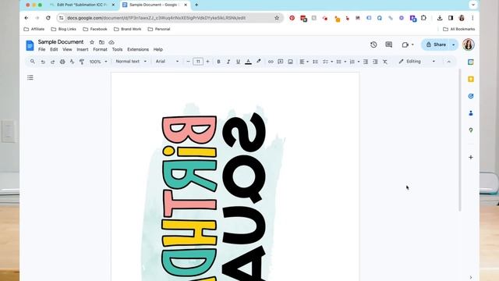
Task: Run spelling and grammar check
Action: [x=72, y=62]
